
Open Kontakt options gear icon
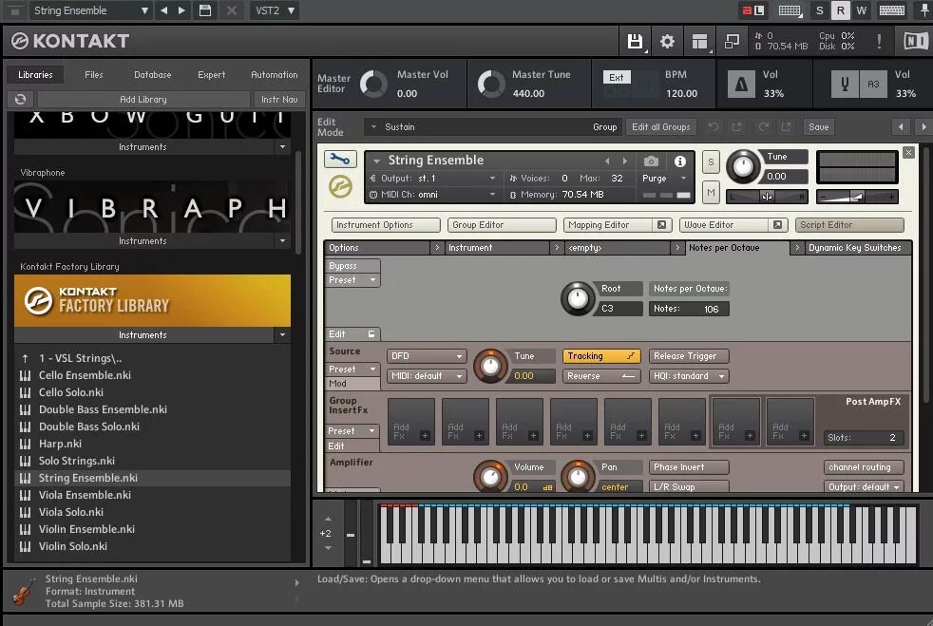[667, 41]
